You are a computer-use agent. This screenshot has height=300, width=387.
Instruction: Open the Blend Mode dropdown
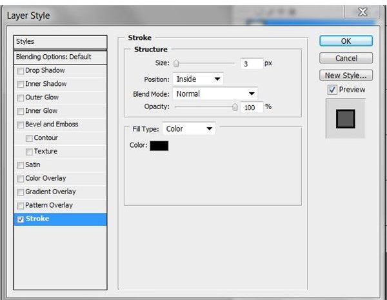point(215,94)
